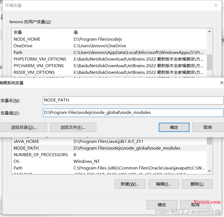The image size is (224, 217).
Task: Click value Windows_NT
Action: pyautogui.click(x=87, y=161)
